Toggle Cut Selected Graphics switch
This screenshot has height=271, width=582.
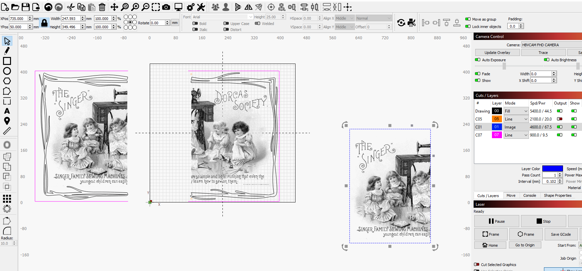[477, 265]
